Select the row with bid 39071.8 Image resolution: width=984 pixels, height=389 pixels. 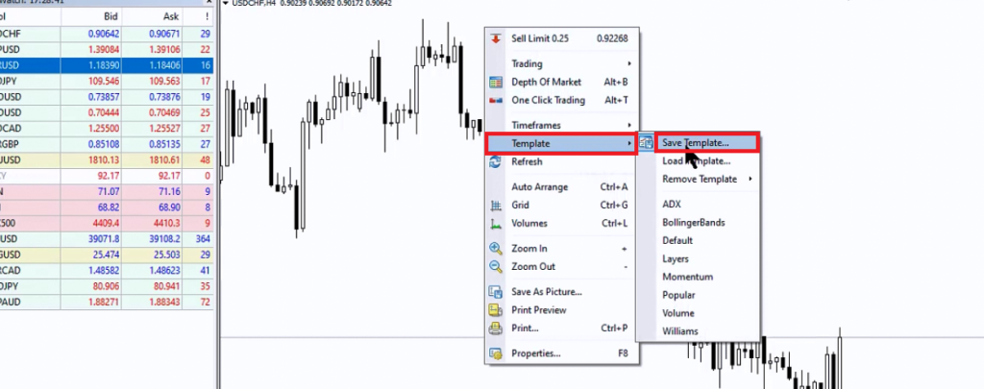click(107, 238)
